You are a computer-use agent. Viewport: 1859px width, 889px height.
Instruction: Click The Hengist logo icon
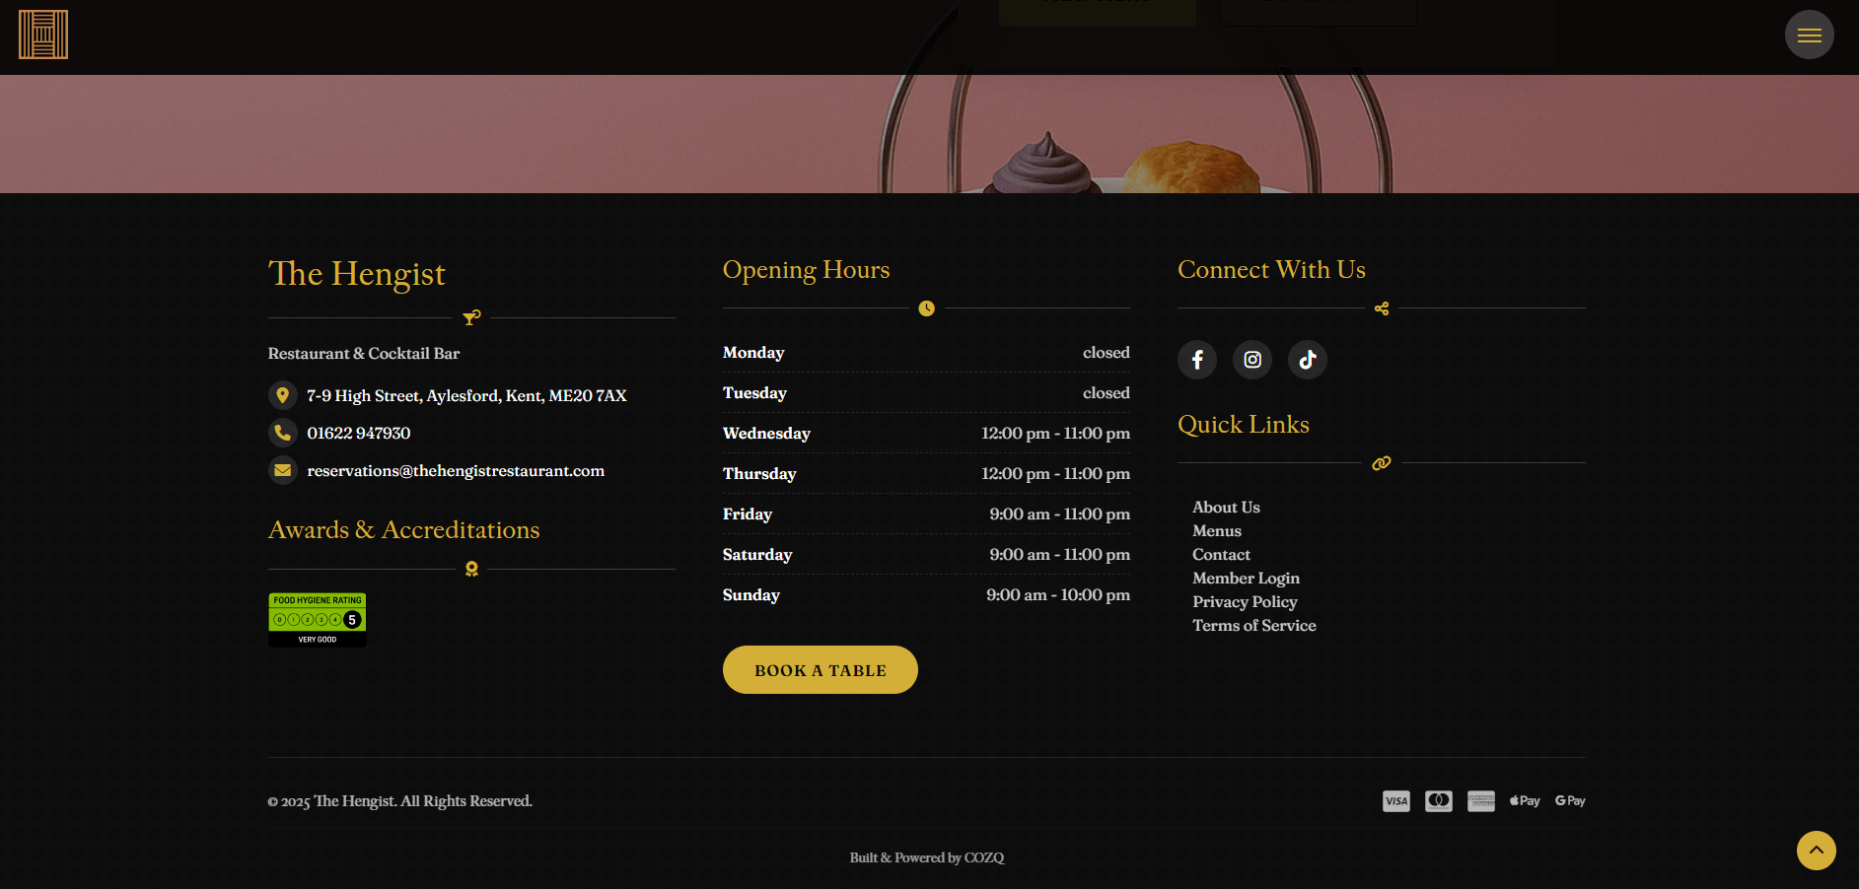click(x=43, y=34)
